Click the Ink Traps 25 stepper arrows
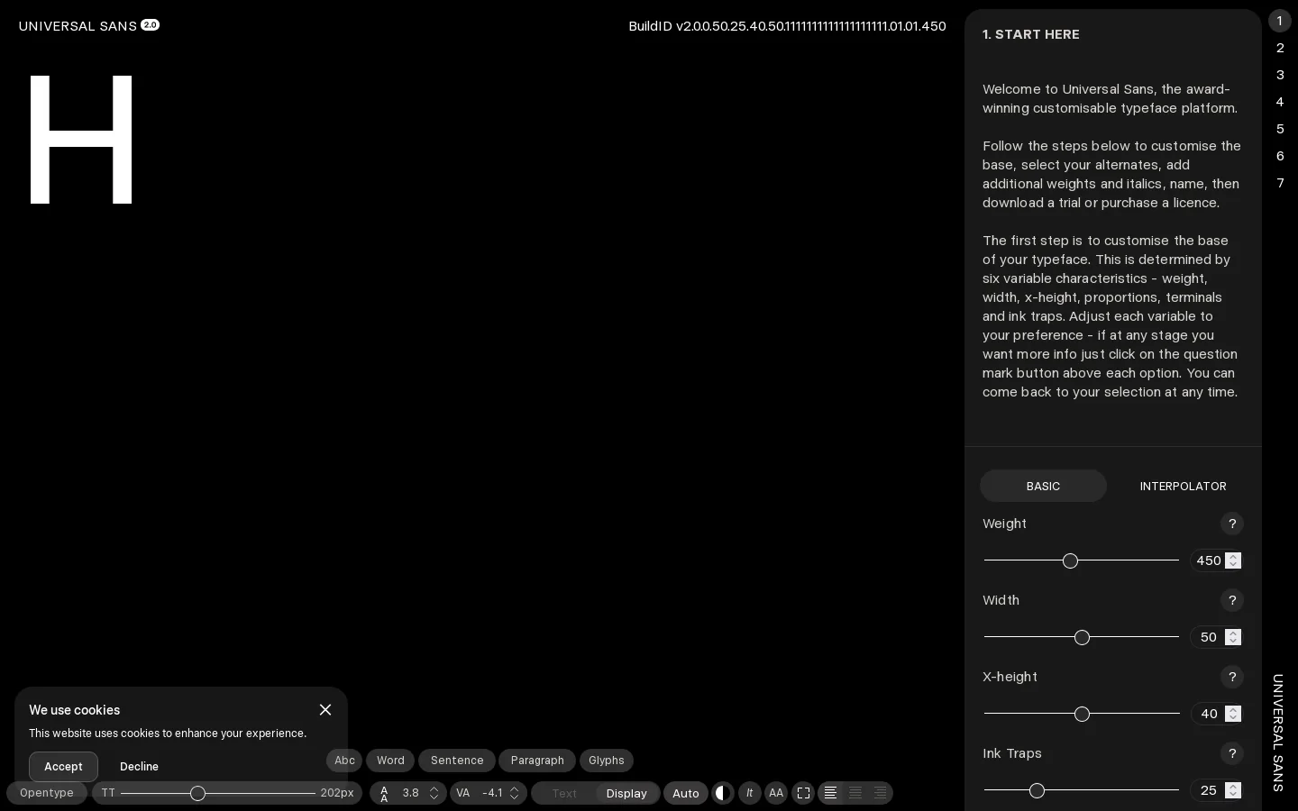 (1233, 790)
